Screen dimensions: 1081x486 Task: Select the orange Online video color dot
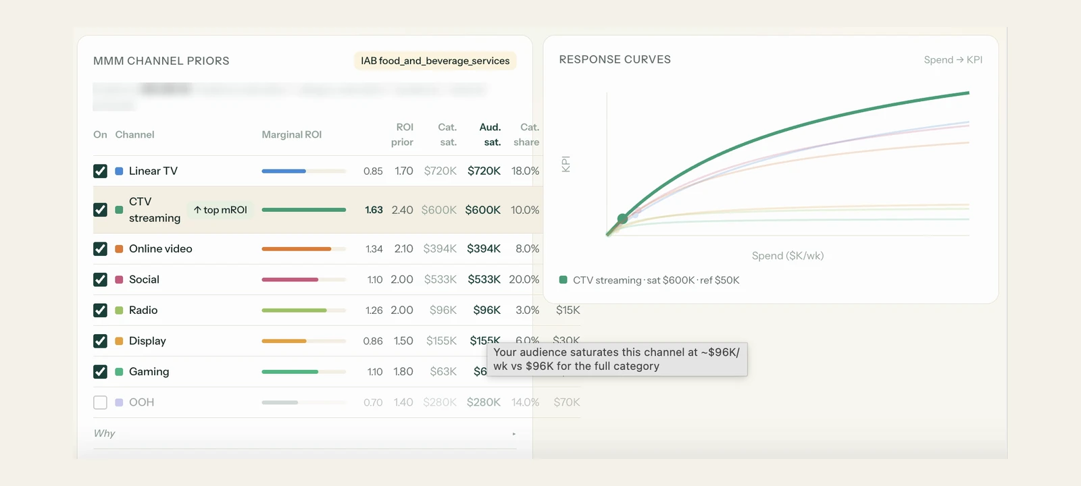tap(119, 249)
